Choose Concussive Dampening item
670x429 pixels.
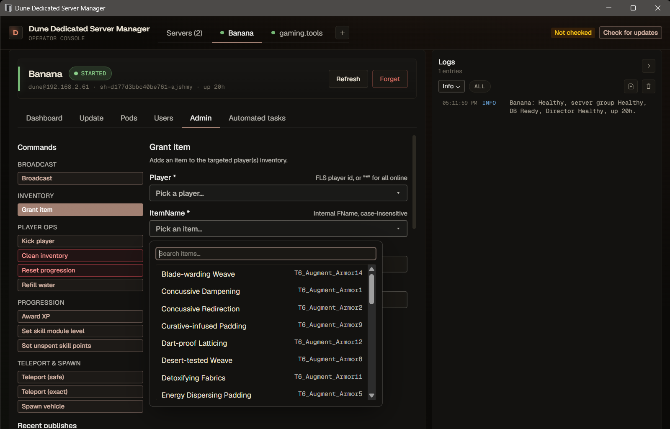coord(262,291)
